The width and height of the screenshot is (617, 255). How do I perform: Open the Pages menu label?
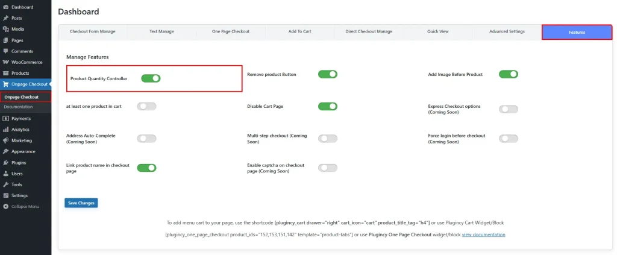pos(17,40)
